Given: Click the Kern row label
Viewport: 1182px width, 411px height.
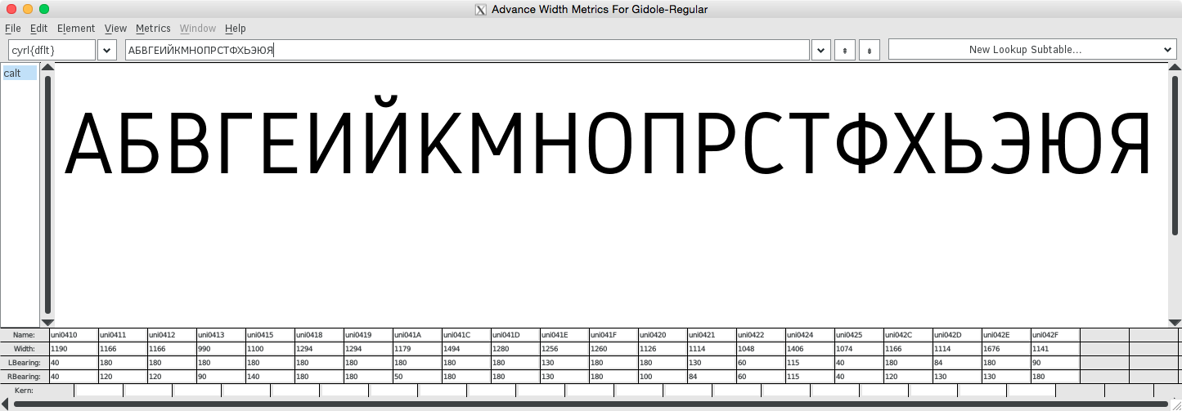Looking at the screenshot, I should tap(25, 391).
